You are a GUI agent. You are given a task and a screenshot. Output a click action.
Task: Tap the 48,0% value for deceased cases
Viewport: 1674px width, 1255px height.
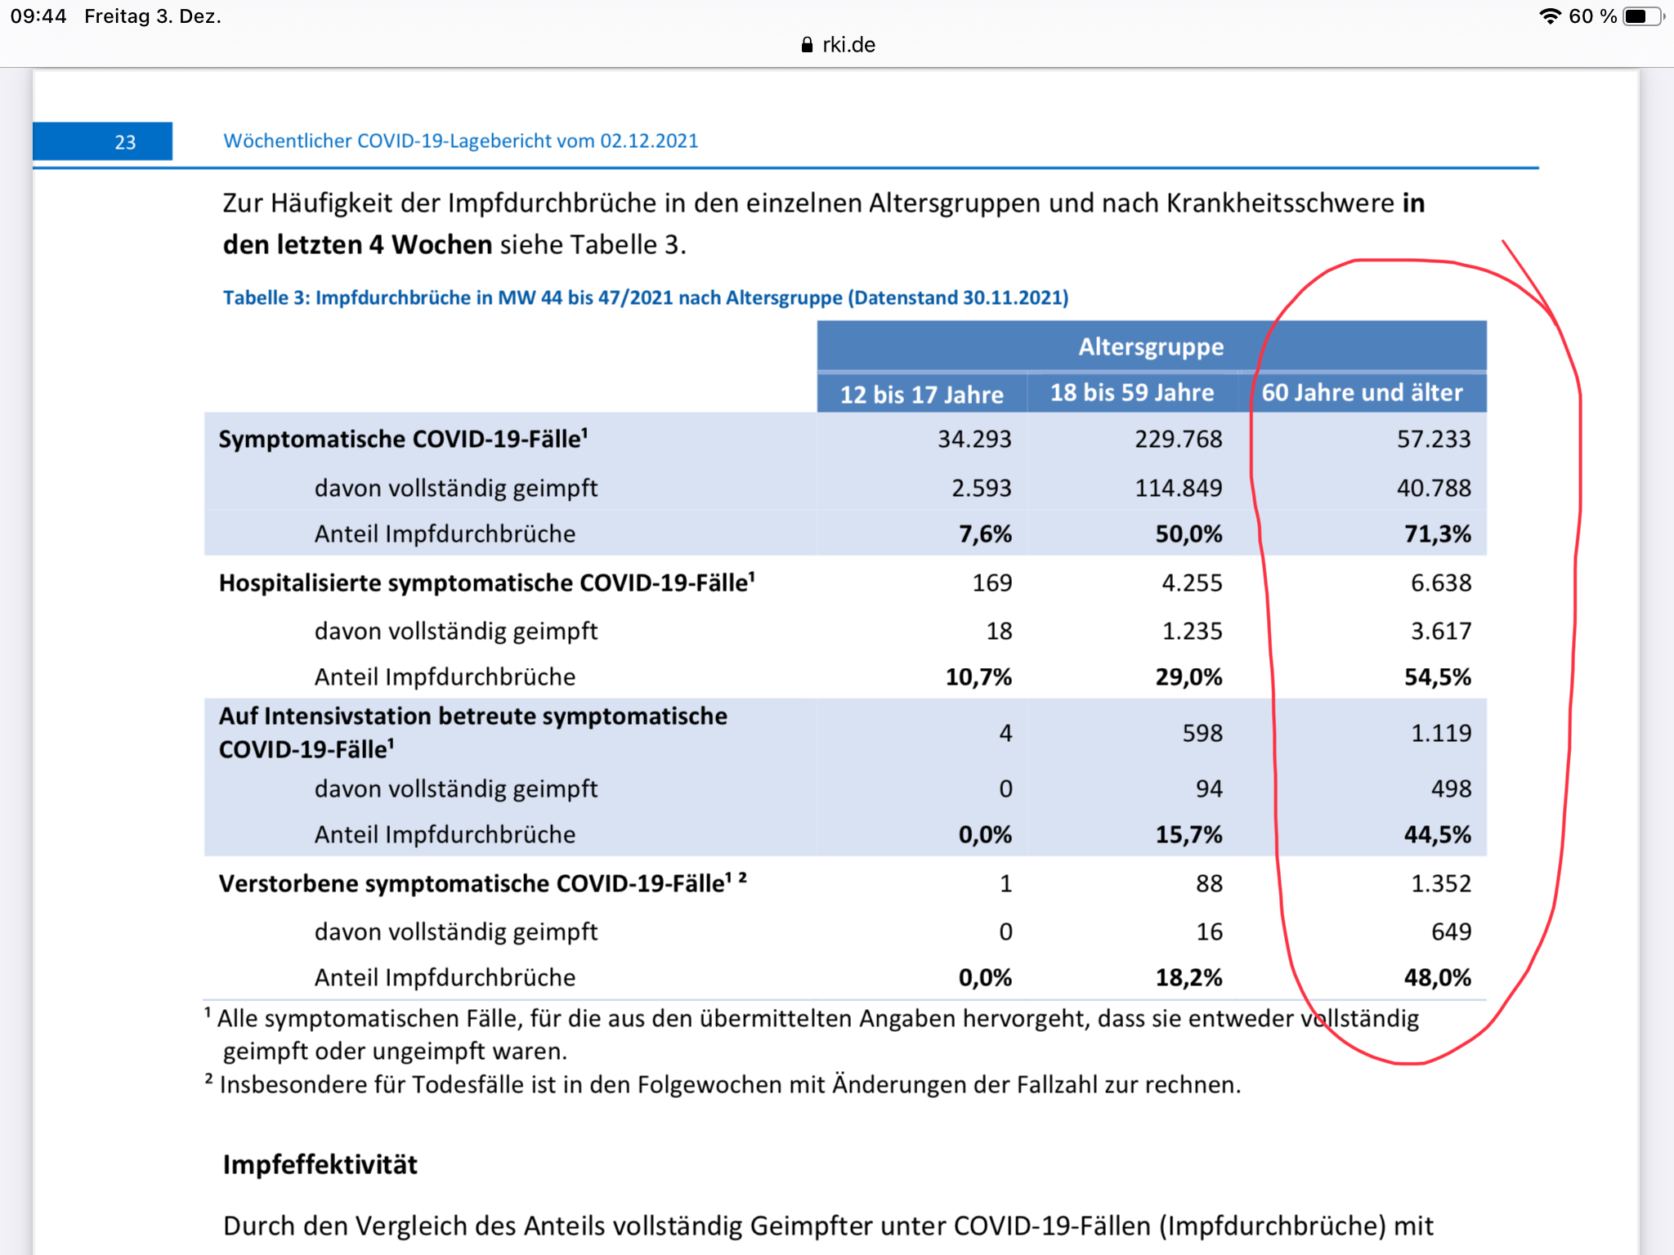click(x=1437, y=977)
